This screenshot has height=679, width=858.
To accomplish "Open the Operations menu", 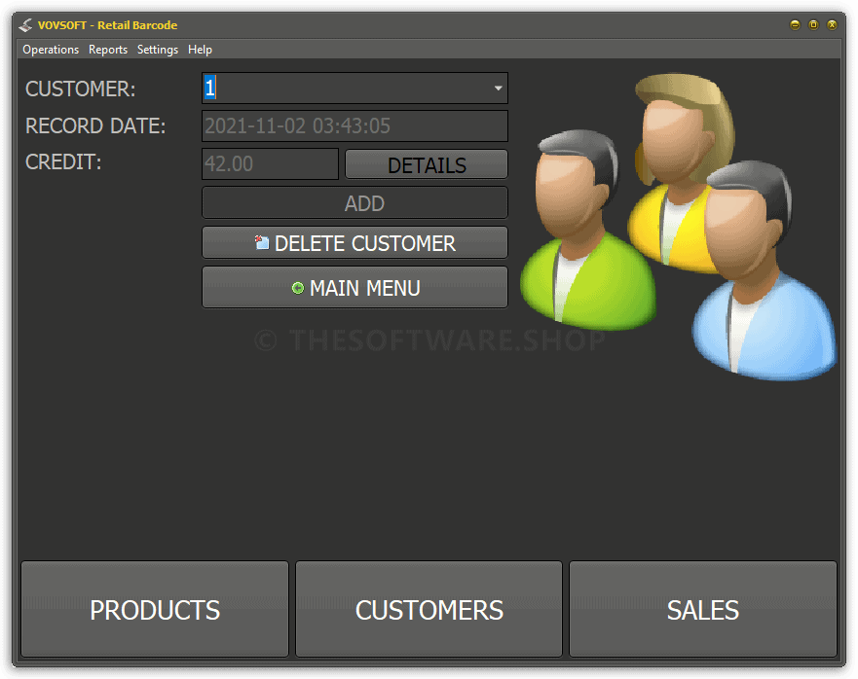I will point(51,50).
